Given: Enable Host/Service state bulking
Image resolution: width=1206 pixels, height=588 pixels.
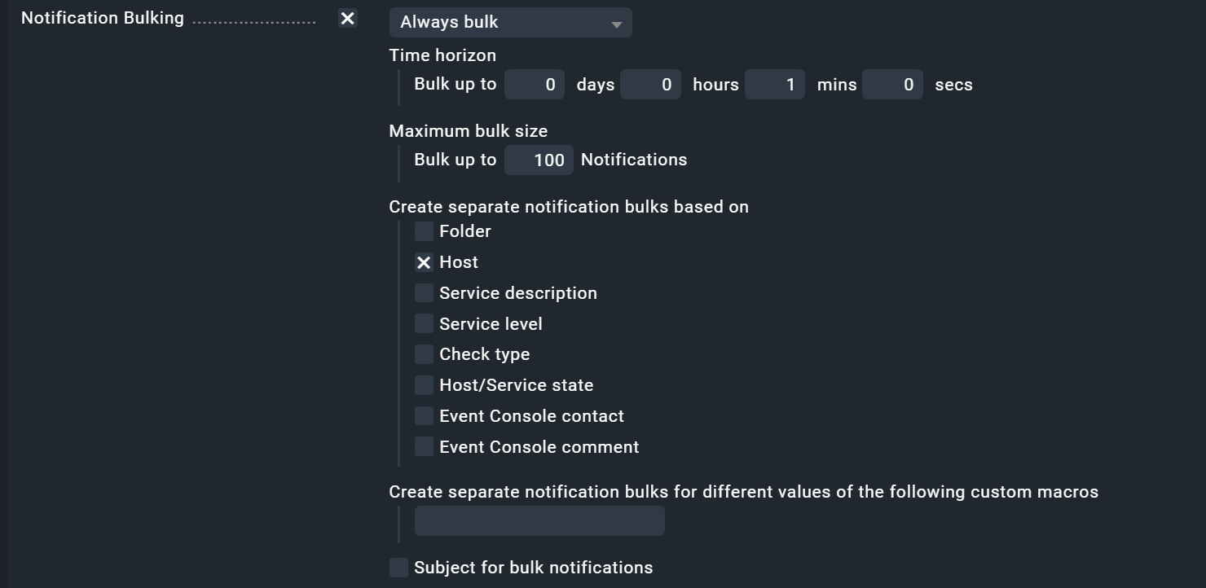Looking at the screenshot, I should (424, 385).
